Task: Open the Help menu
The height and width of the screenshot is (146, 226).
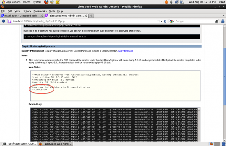Action: point(60,11)
